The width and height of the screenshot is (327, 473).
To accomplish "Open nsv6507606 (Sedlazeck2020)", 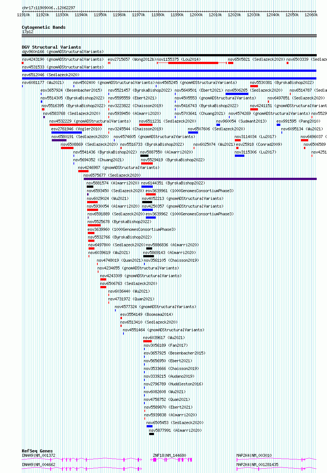I will pyautogui.click(x=216, y=129).
